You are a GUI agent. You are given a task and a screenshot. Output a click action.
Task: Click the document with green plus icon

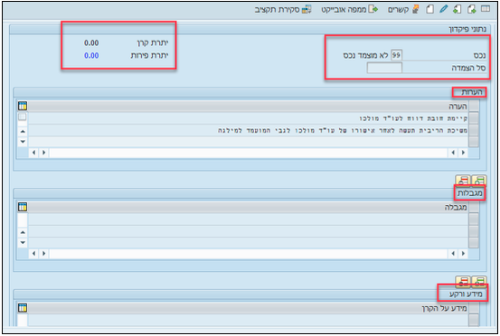(x=471, y=9)
